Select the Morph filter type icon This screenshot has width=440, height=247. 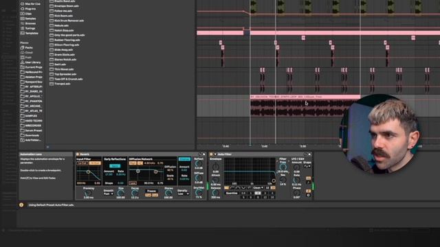(x=249, y=188)
